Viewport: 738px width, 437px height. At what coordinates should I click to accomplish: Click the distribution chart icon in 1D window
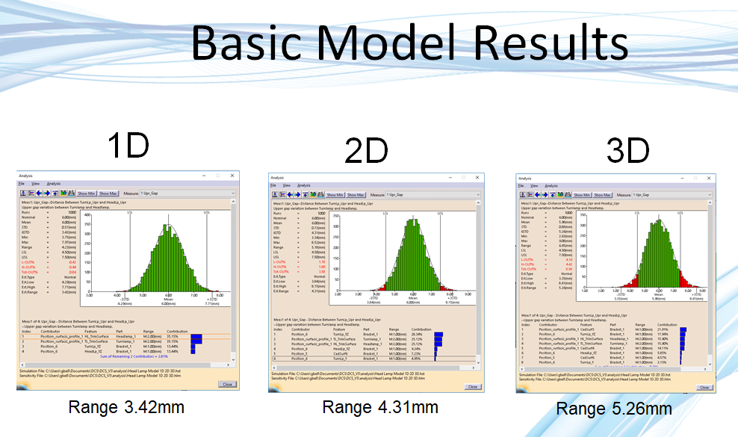coord(23,193)
